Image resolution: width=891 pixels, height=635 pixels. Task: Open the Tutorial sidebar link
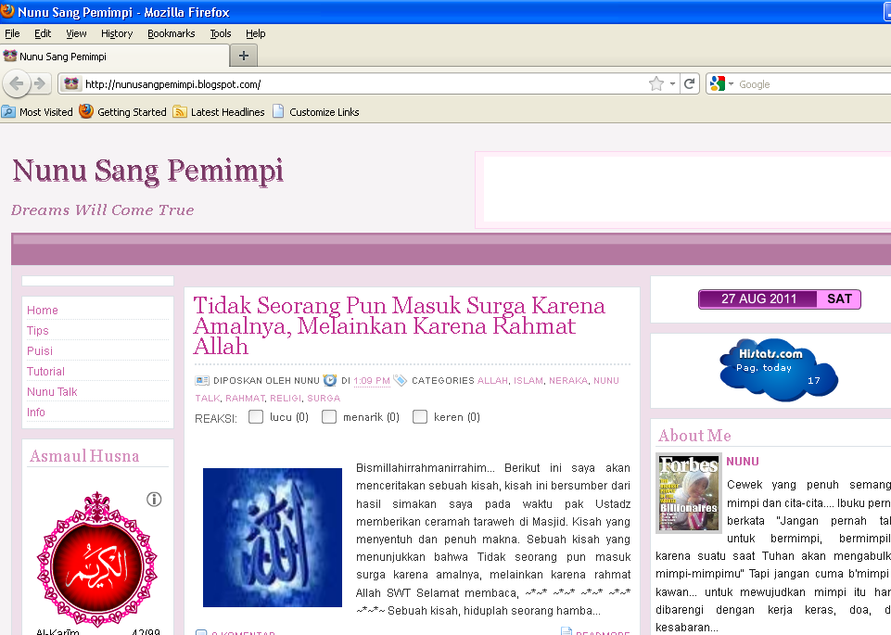[45, 372]
